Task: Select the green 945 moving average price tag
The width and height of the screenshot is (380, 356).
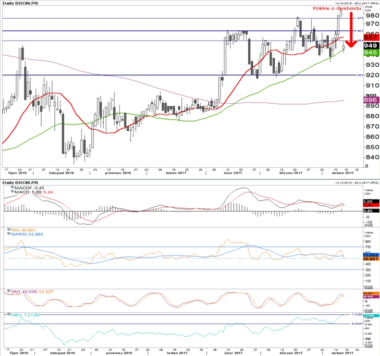Action: (371, 52)
